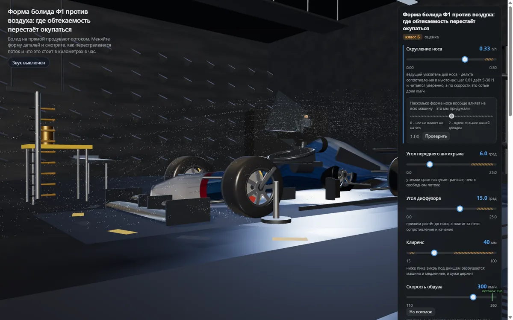Click the «Угол переднего антикрыла» slider handle

tap(430, 164)
